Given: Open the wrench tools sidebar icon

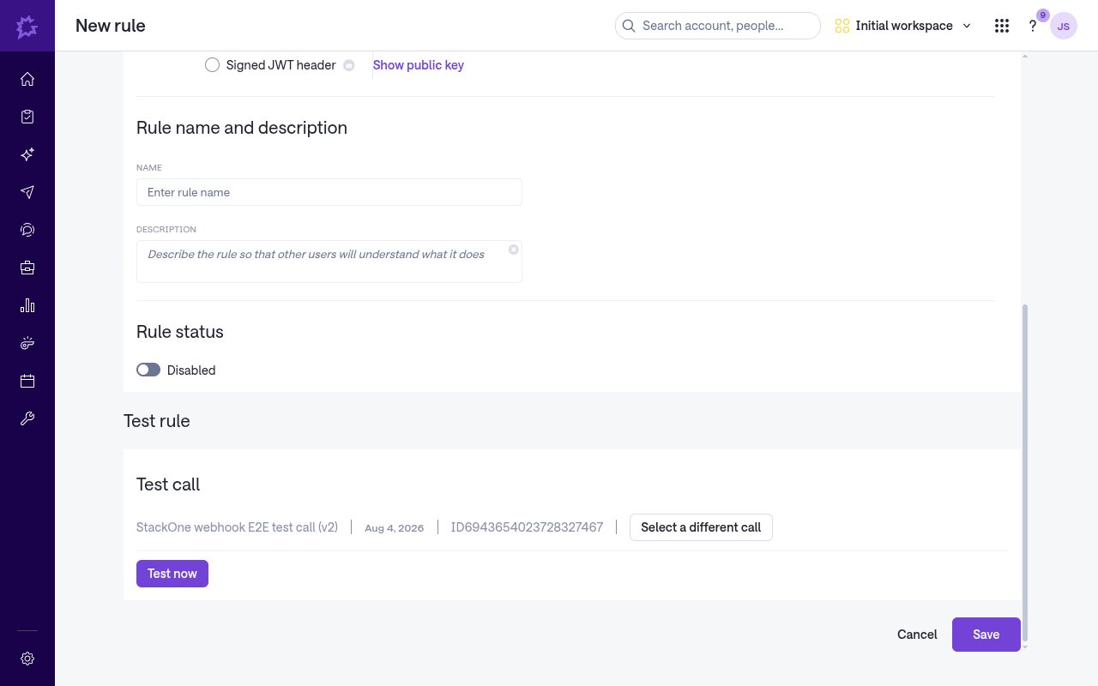Looking at the screenshot, I should click(27, 418).
